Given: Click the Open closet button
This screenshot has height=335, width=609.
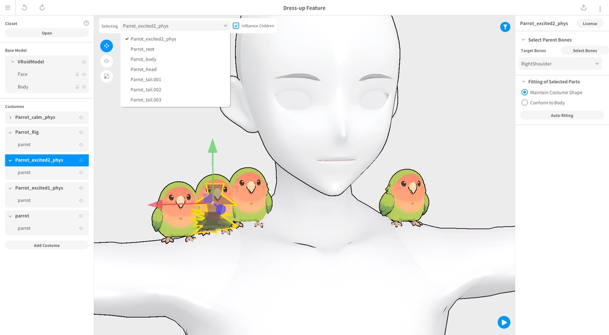Looking at the screenshot, I should [x=46, y=33].
